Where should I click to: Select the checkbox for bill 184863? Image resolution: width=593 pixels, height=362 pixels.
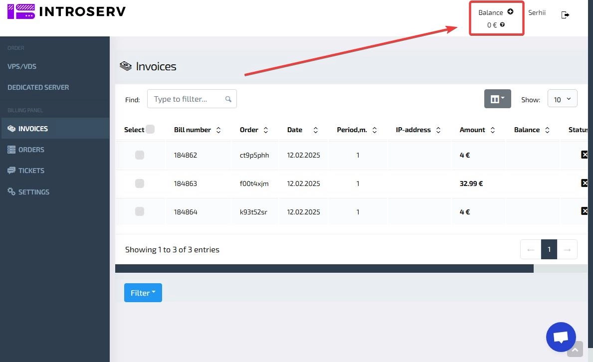[140, 183]
